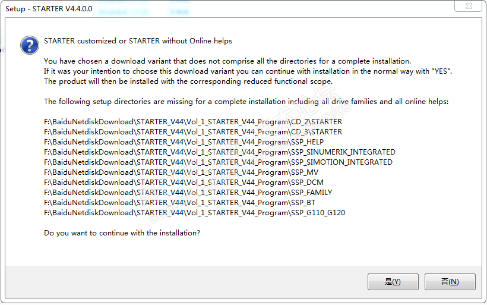Click the CD_2\STARTER directory path line
Image resolution: width=487 pixels, height=305 pixels.
click(193, 122)
